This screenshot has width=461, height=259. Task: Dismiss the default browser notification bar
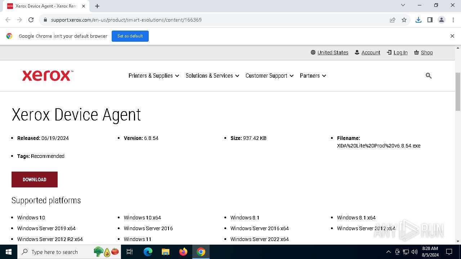coord(452,36)
